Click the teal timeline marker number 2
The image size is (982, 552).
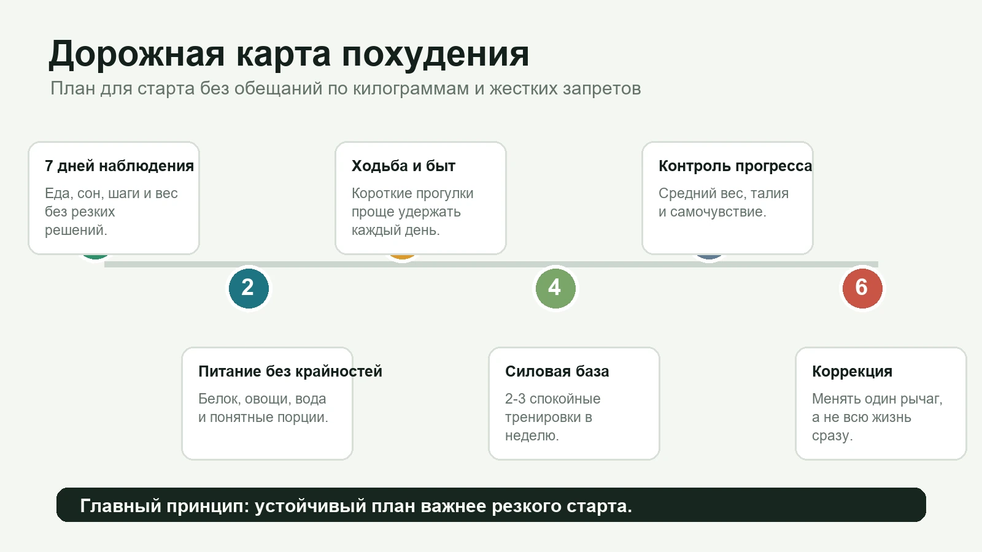coord(249,288)
